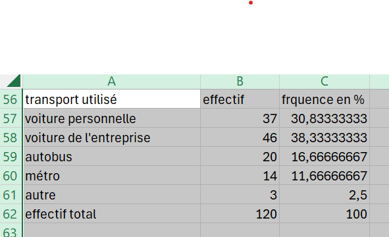Select the cell containing 30,83333333

(324, 118)
